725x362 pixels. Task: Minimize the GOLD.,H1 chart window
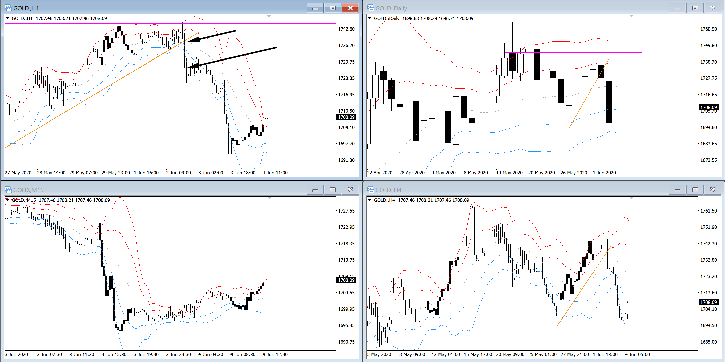(x=315, y=8)
